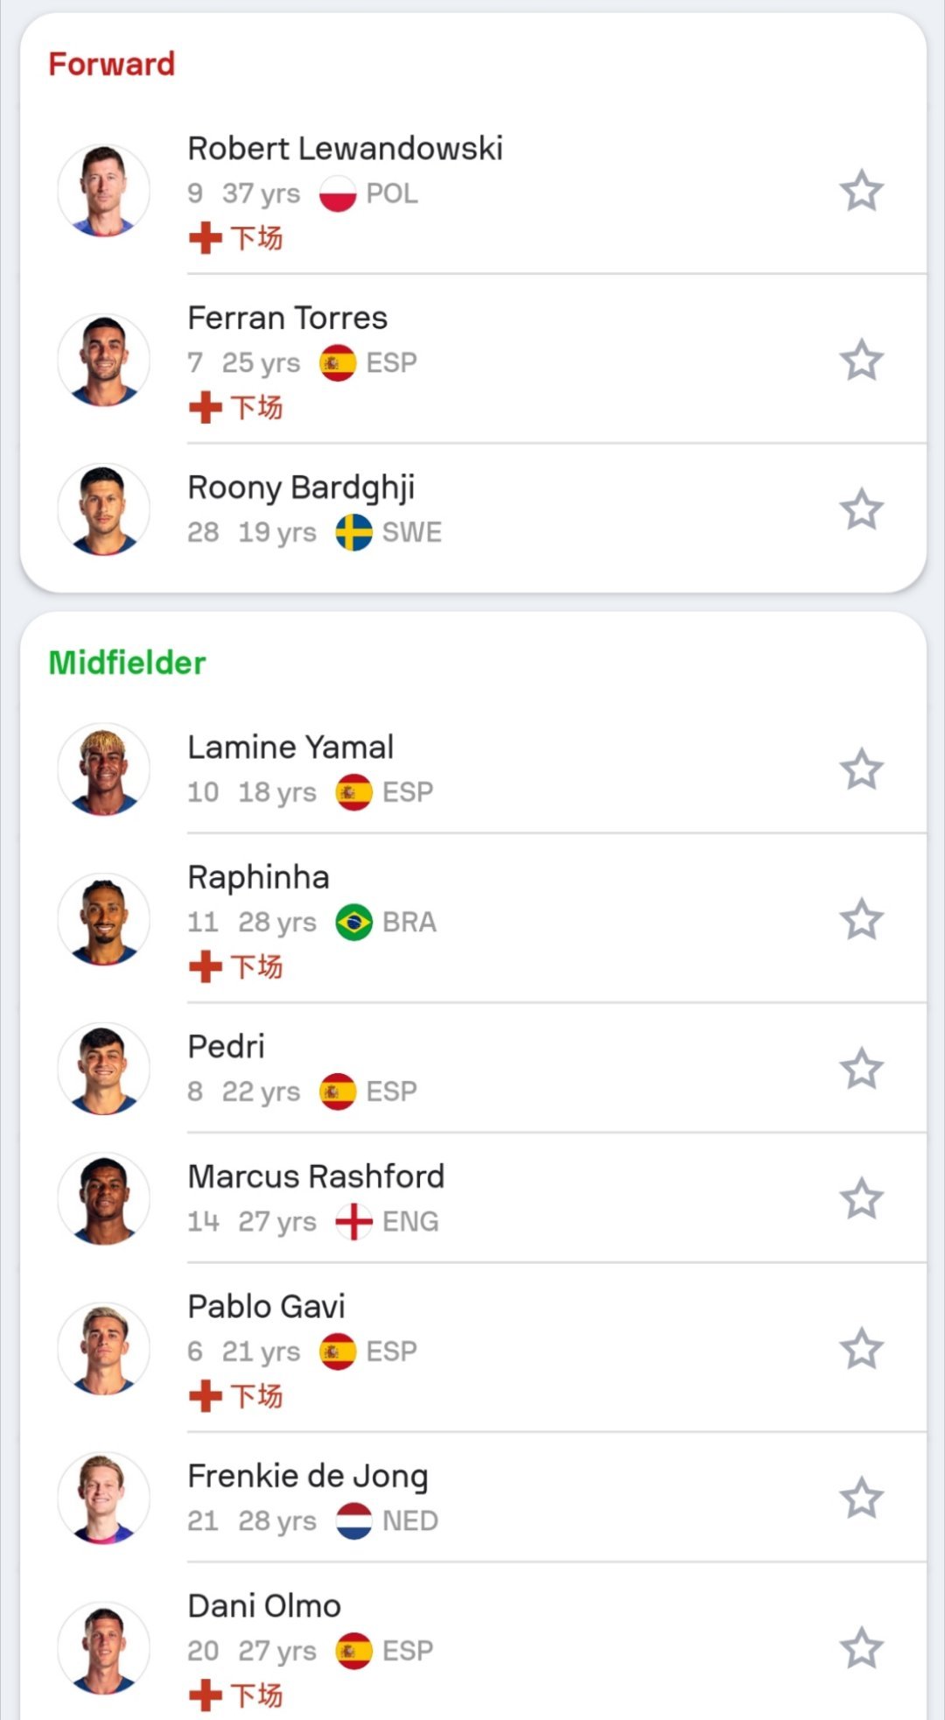
Task: Select the Marcus Rashford name link
Action: click(316, 1176)
